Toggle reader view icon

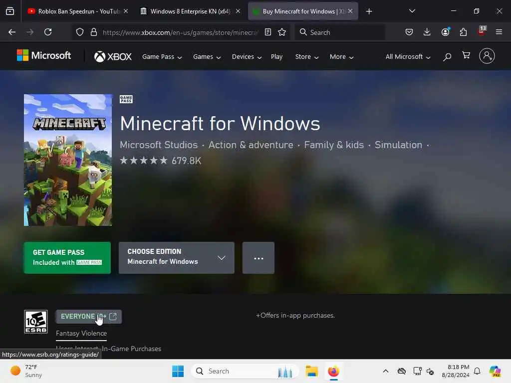coord(268,32)
